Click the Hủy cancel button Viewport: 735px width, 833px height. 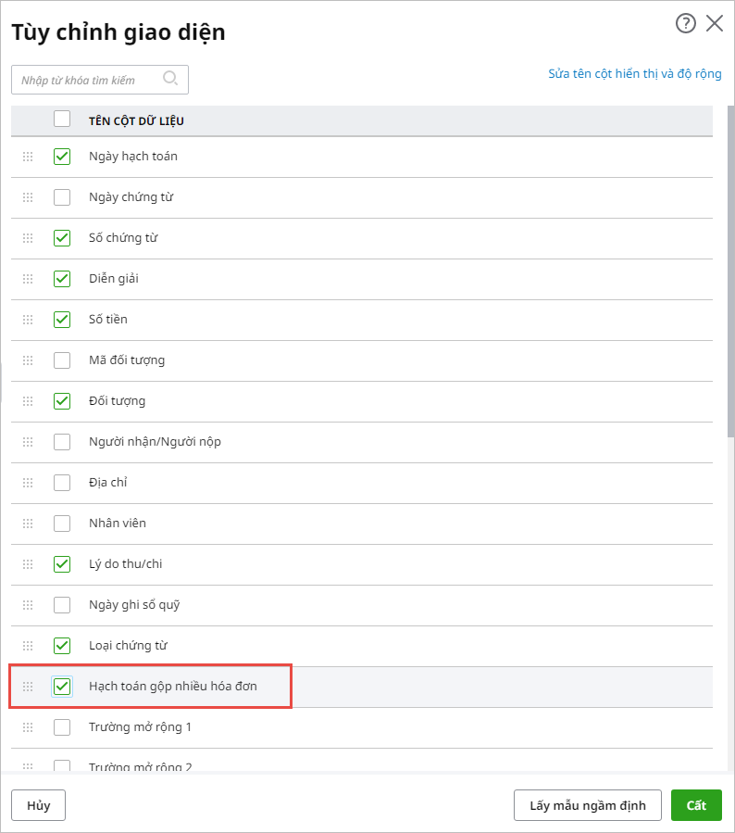[38, 805]
